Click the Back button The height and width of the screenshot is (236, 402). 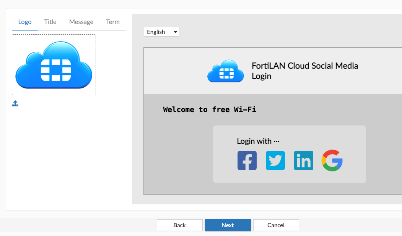(179, 225)
